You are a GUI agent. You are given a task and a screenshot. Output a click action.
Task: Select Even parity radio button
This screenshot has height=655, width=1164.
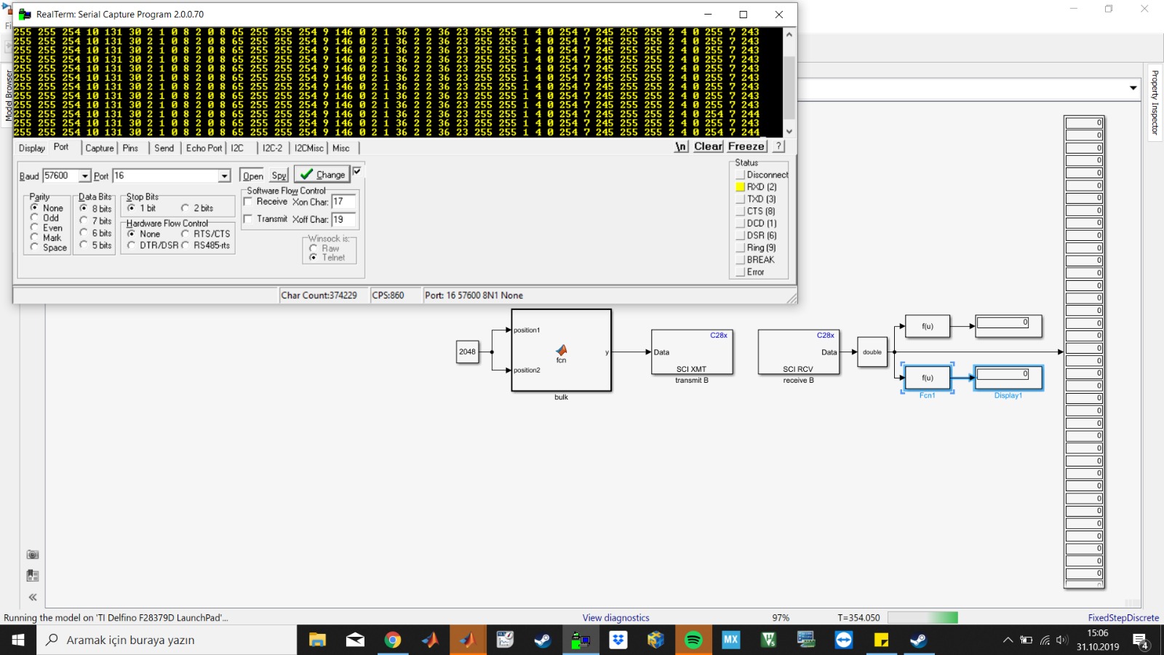pyautogui.click(x=34, y=228)
